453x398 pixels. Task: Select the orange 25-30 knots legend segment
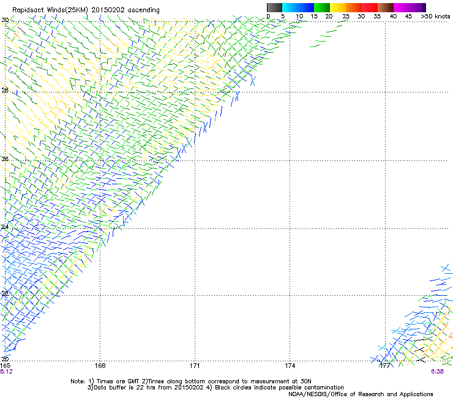tap(354, 7)
